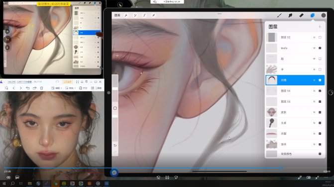Toggle background color layer visibility
The height and width of the screenshot is (187, 334).
[320, 154]
